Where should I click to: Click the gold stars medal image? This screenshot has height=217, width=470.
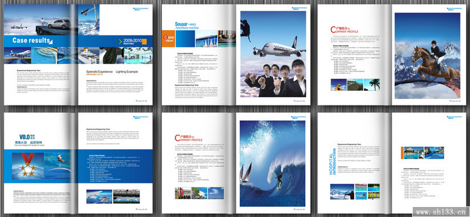click(28, 166)
